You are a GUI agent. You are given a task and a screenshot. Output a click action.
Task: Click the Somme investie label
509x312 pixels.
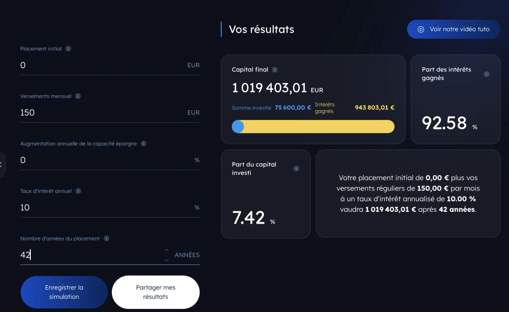point(251,108)
